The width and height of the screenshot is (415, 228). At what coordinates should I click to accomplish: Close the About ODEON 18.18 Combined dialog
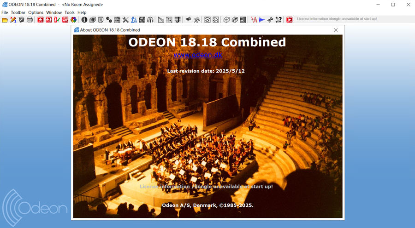coord(336,30)
